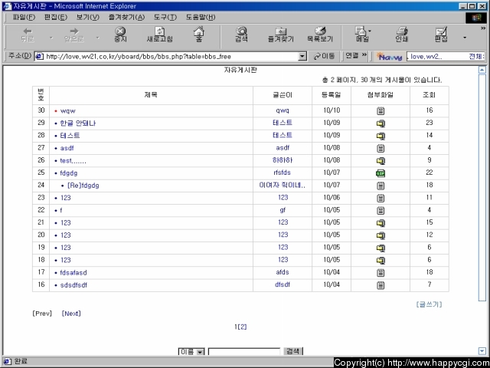Open post titled 한글 안돼나
490x368 pixels.
pos(78,123)
